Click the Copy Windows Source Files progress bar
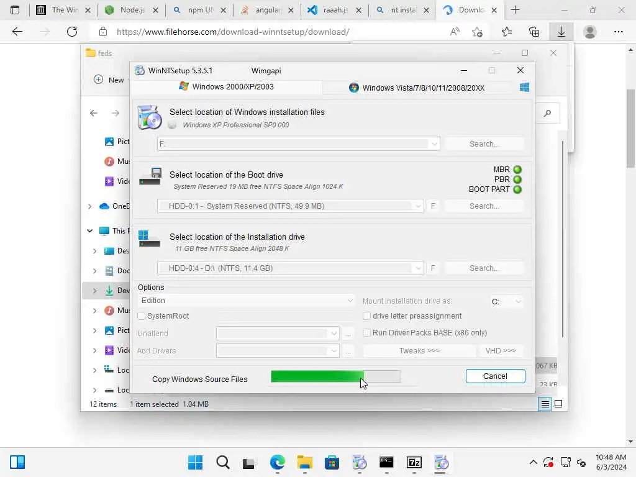 pyautogui.click(x=336, y=376)
